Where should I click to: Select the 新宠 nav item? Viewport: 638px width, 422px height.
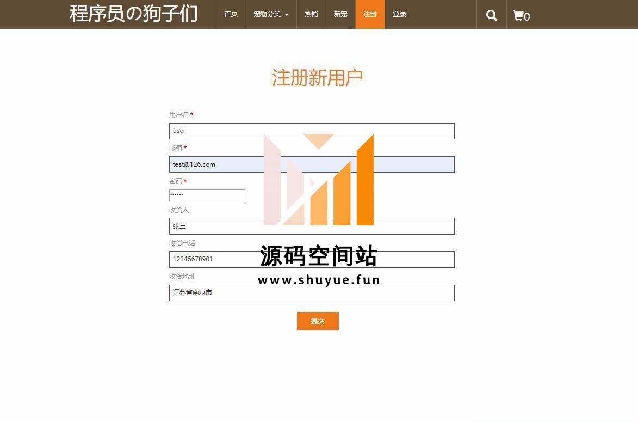click(340, 14)
